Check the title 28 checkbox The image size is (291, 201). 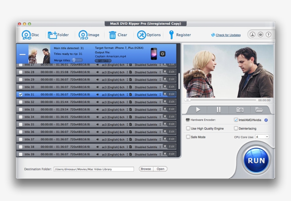click(21, 72)
